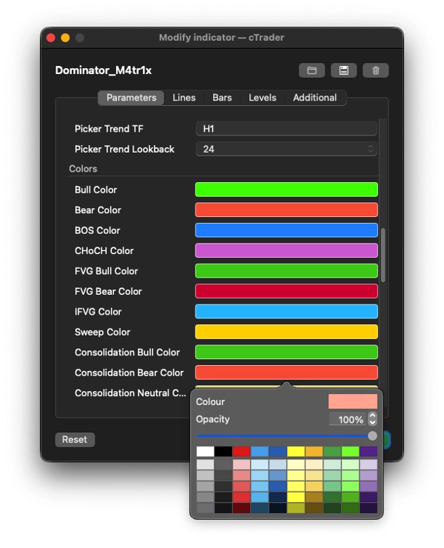Click the Opacity percentage field
Screen dimensions: 444x548
[347, 419]
